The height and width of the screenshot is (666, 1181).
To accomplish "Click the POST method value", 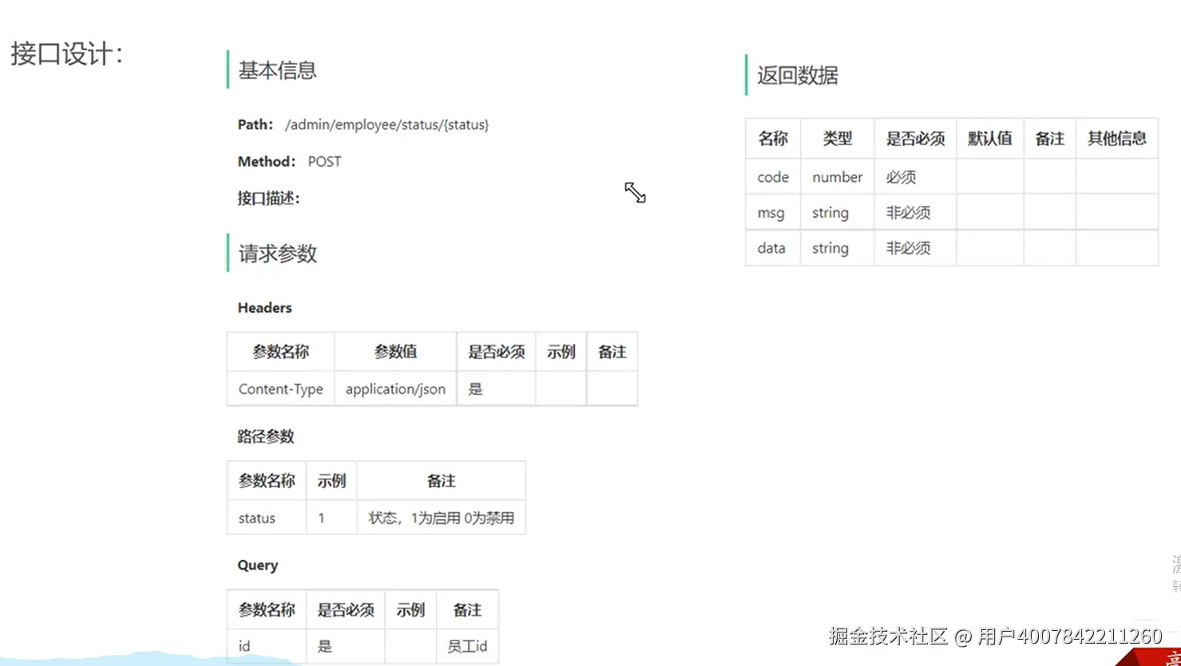I will pos(324,161).
